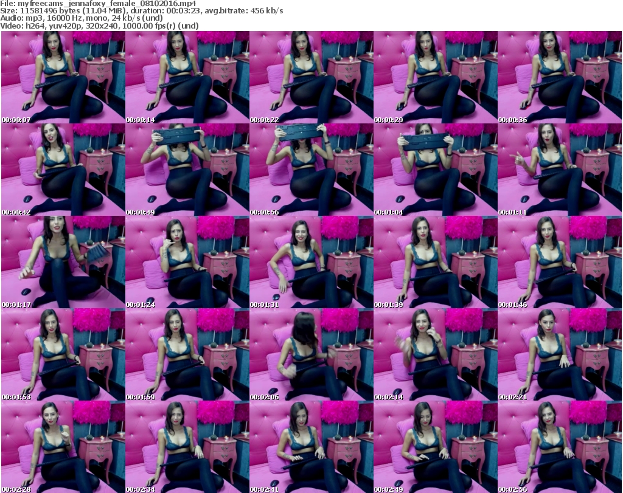This screenshot has width=623, height=493.
Task: Open the frame stamped 00:01:11
Action: pyautogui.click(x=560, y=170)
